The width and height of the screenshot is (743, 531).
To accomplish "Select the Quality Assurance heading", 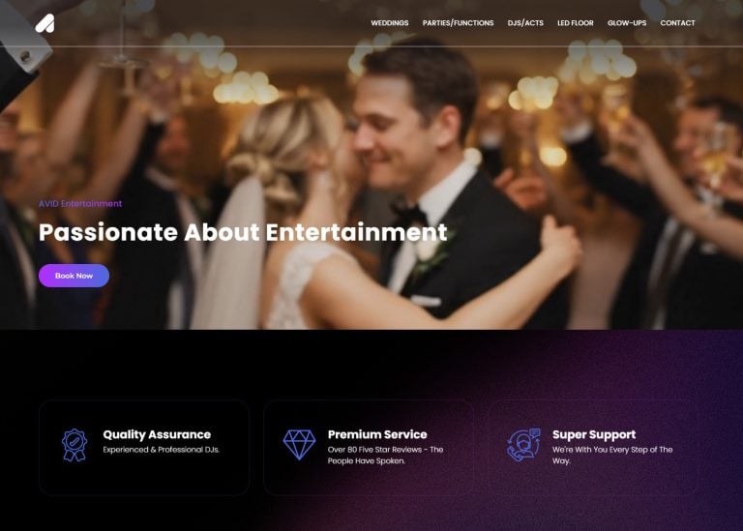I will click(157, 434).
